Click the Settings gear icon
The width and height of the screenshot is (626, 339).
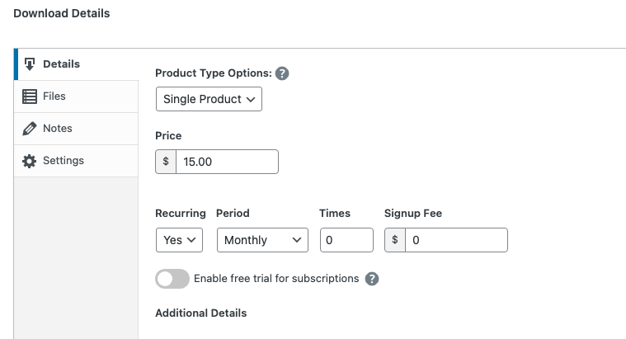tap(30, 161)
